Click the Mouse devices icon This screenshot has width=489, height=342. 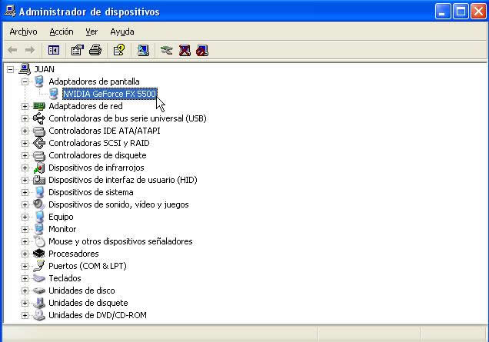[x=40, y=241]
